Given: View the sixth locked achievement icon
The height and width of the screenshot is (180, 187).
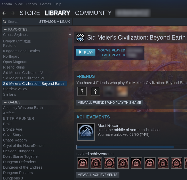Looking at the screenshot, I should point(150,163).
